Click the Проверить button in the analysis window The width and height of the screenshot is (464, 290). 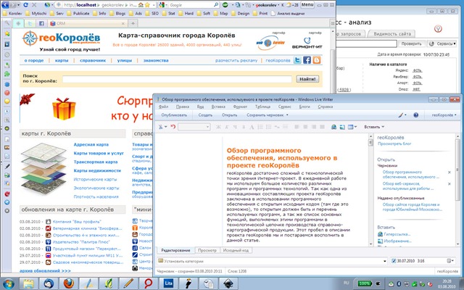coord(411,43)
